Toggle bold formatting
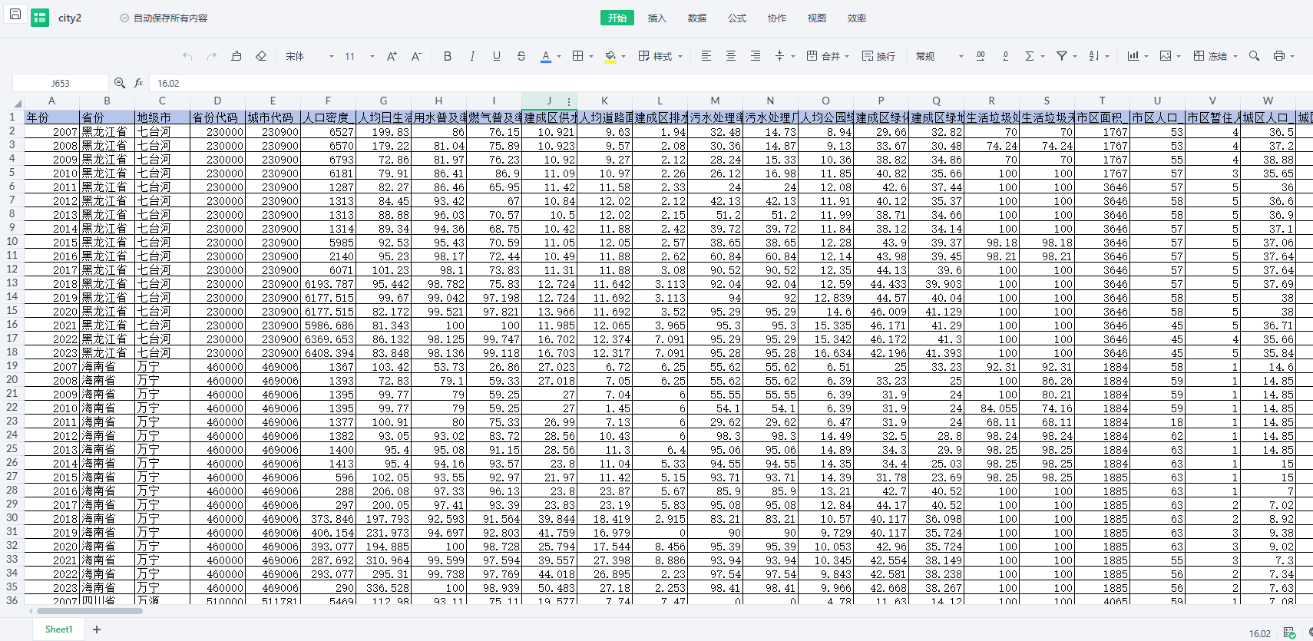This screenshot has width=1313, height=641. (448, 56)
